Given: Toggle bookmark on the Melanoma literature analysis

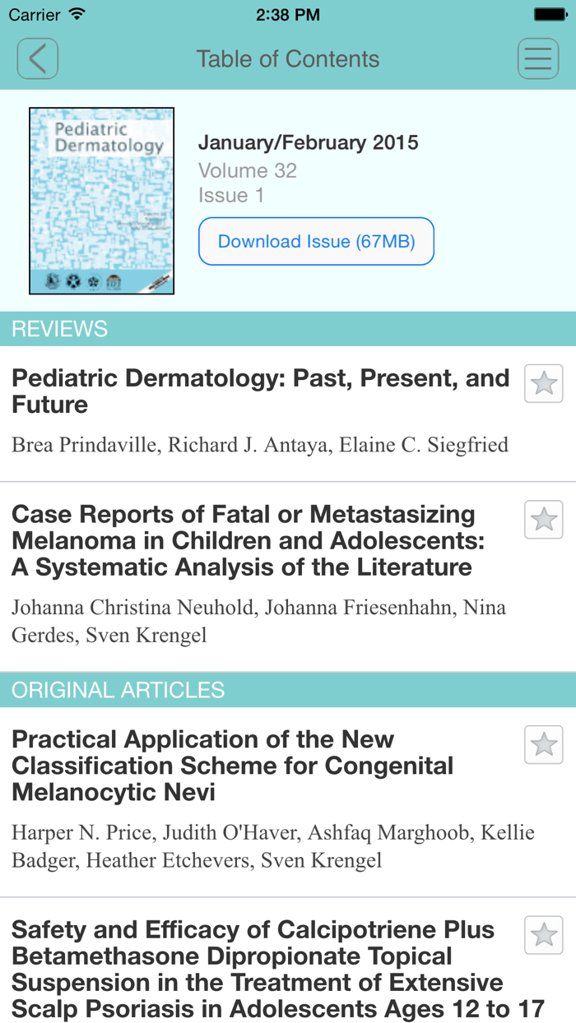Looking at the screenshot, I should (543, 519).
